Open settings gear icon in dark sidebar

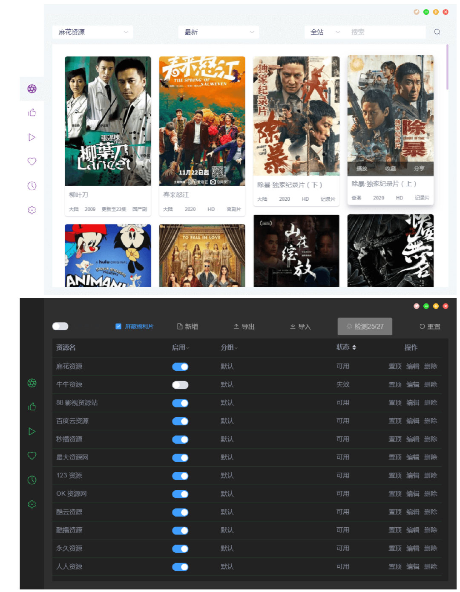tap(32, 504)
